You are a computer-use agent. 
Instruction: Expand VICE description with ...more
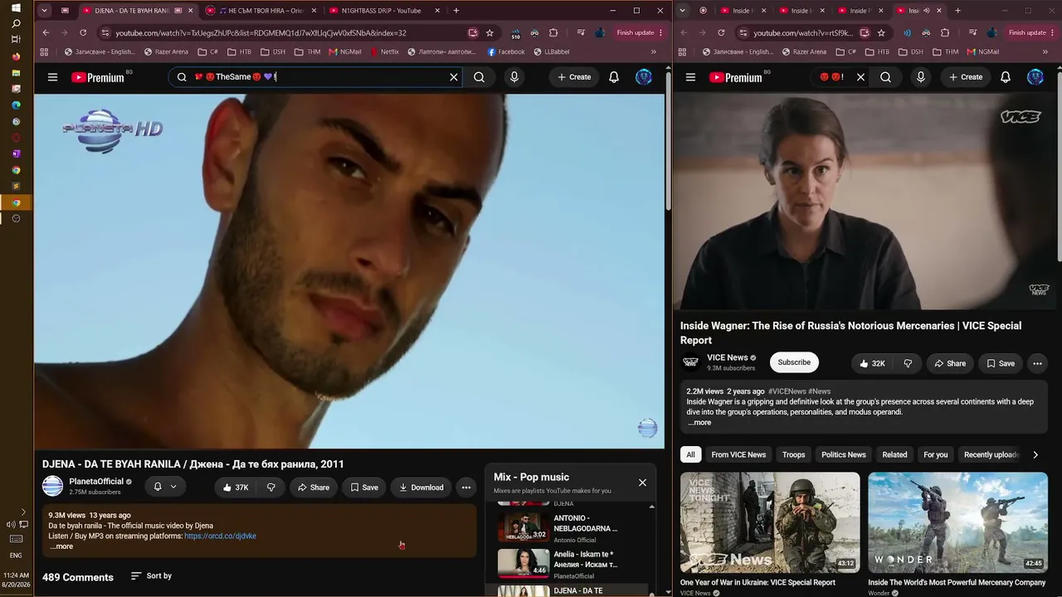[x=699, y=423]
